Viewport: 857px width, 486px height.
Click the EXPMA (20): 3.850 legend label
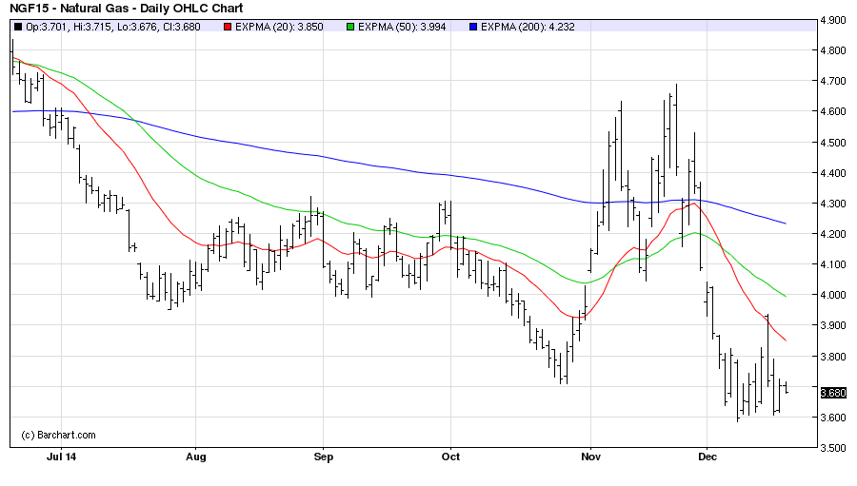[x=279, y=27]
